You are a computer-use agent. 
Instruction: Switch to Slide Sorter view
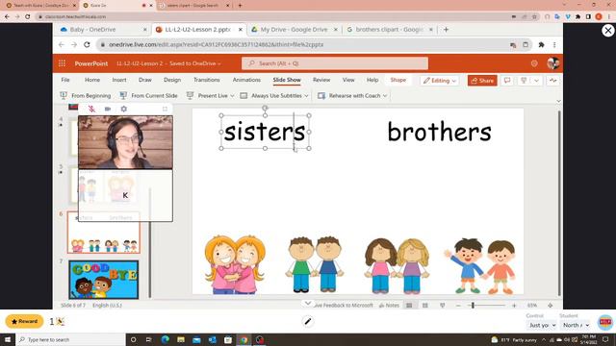click(x=425, y=306)
